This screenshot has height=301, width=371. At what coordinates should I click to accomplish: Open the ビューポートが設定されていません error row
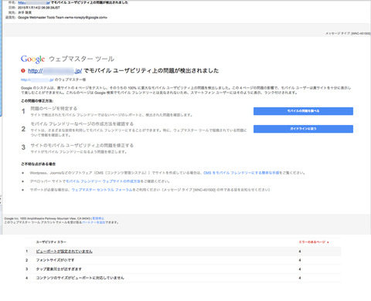pyautogui.click(x=183, y=252)
